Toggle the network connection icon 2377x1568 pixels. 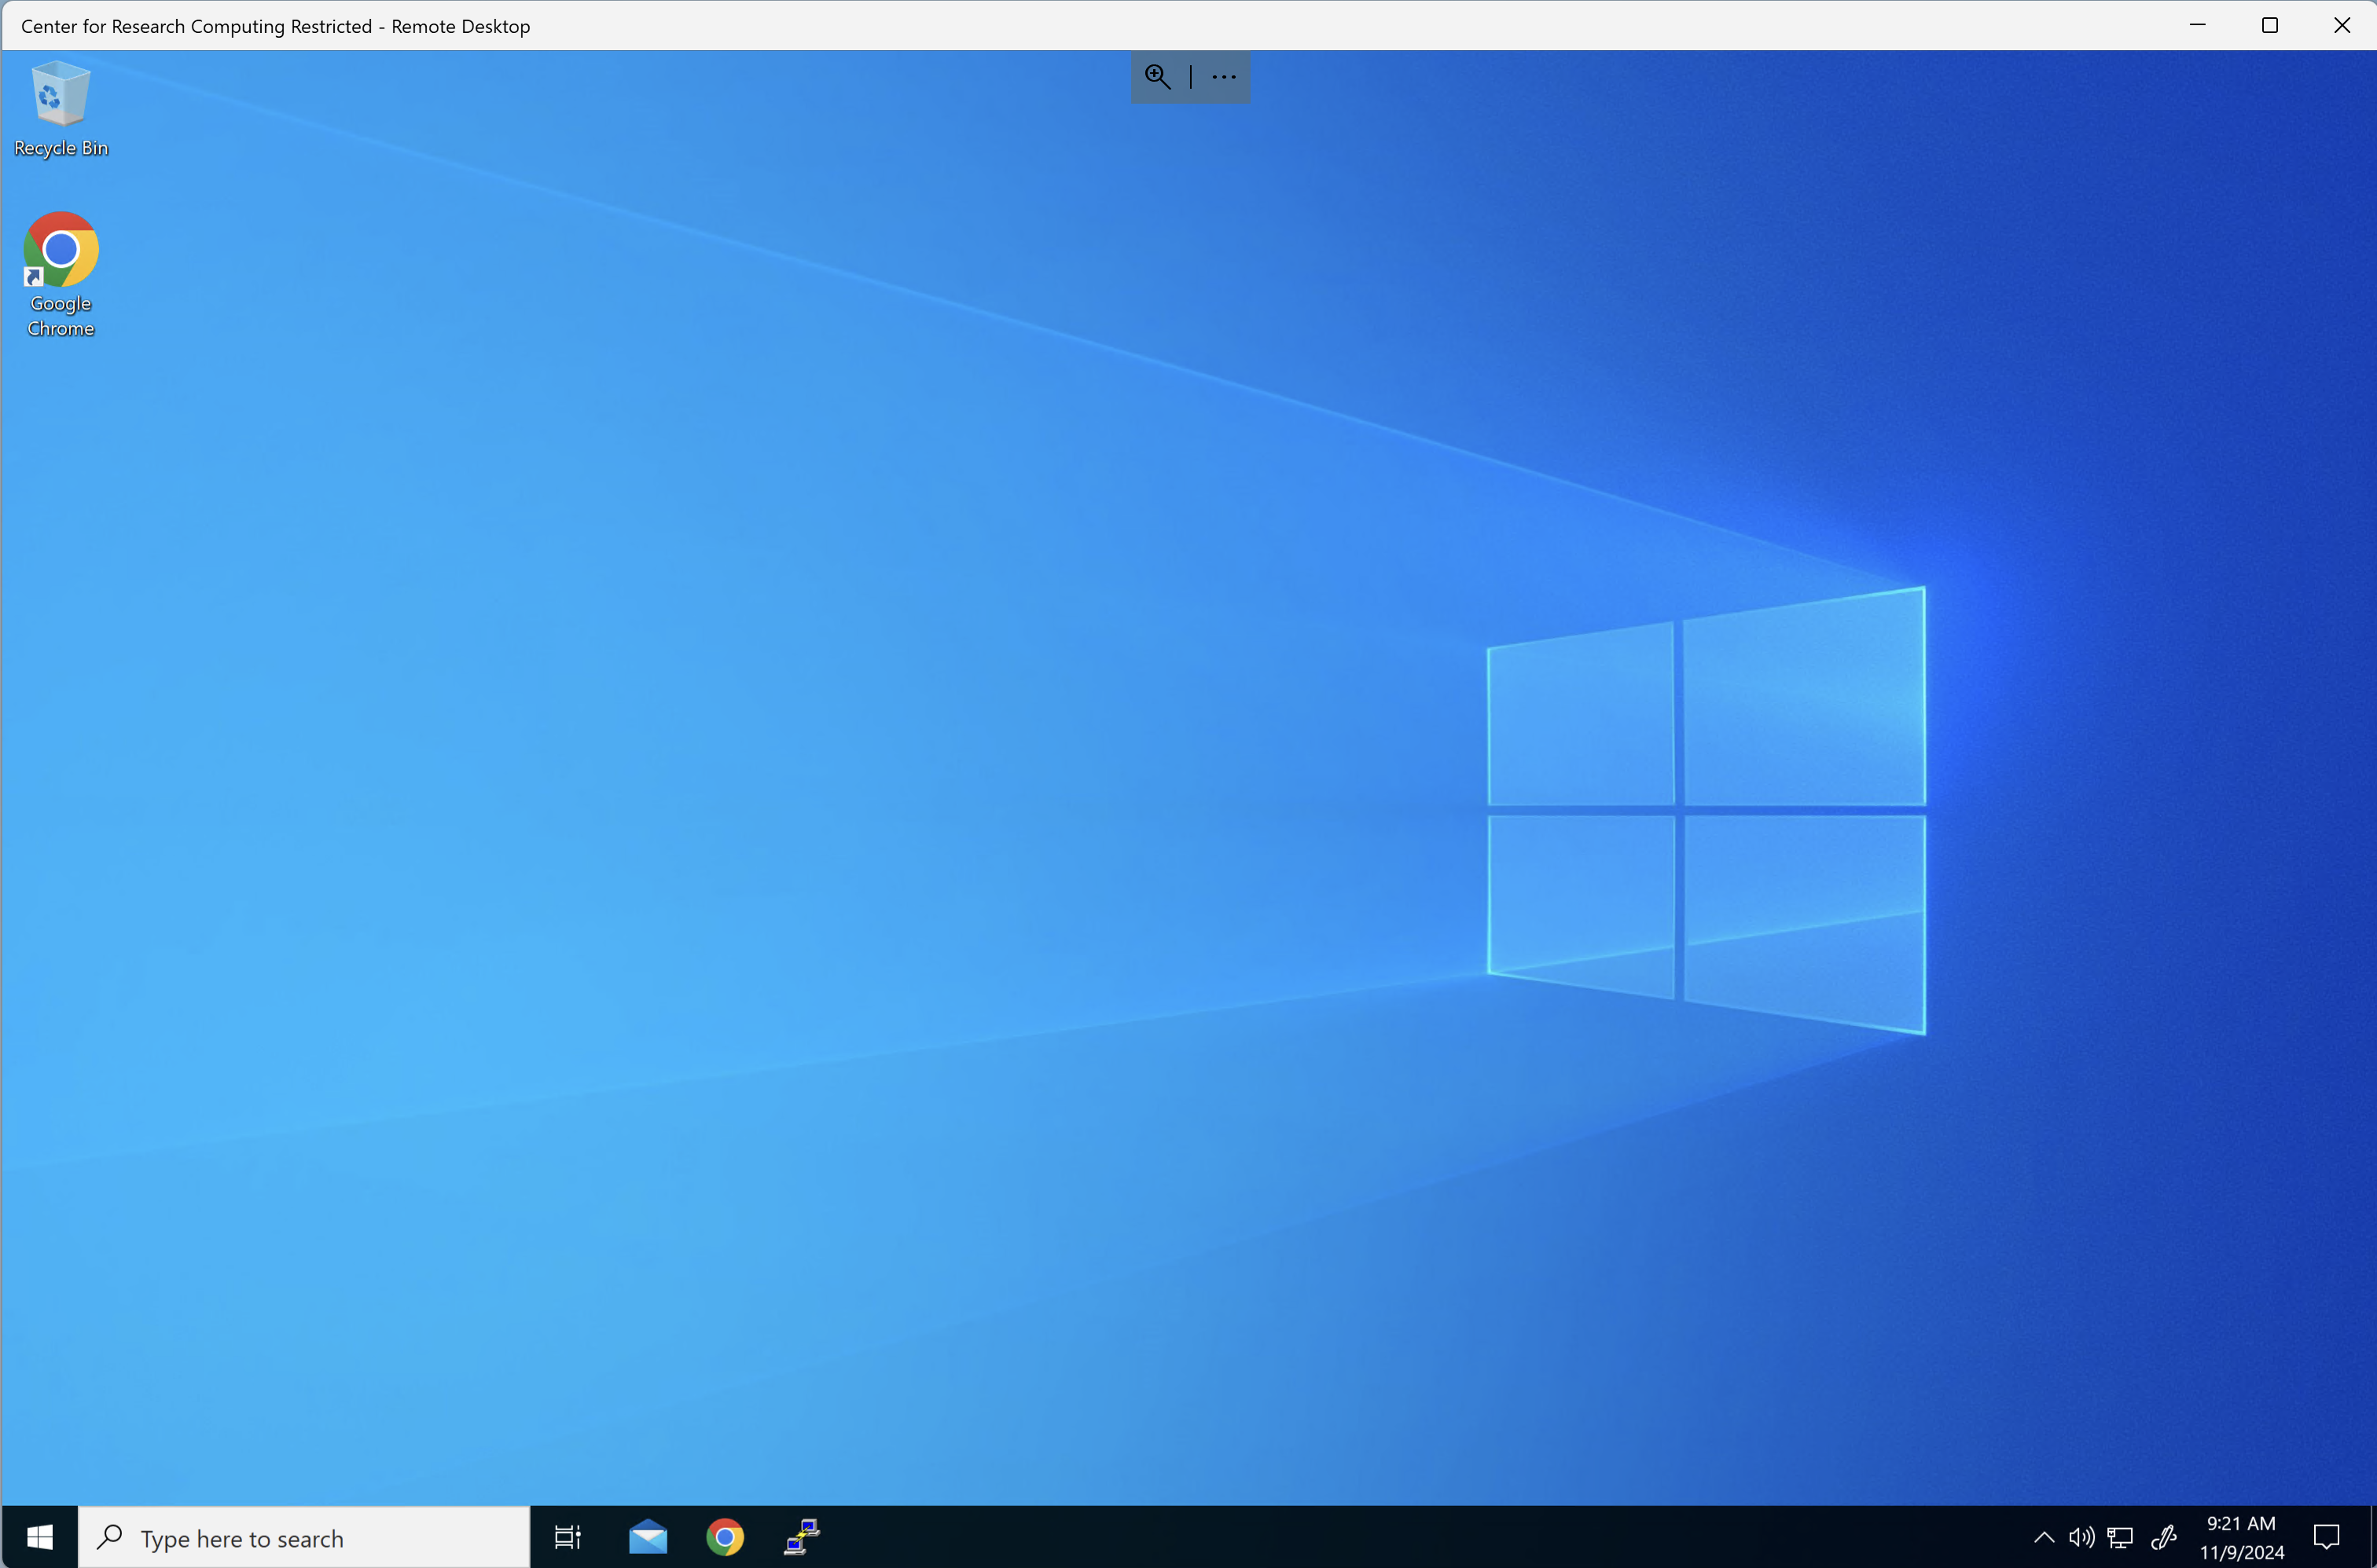[x=2122, y=1537]
